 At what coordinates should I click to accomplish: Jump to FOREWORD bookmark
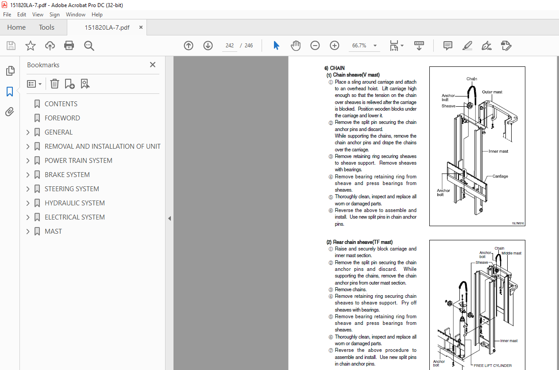tap(62, 118)
